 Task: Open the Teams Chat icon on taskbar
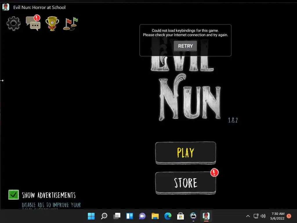pyautogui.click(x=142, y=216)
